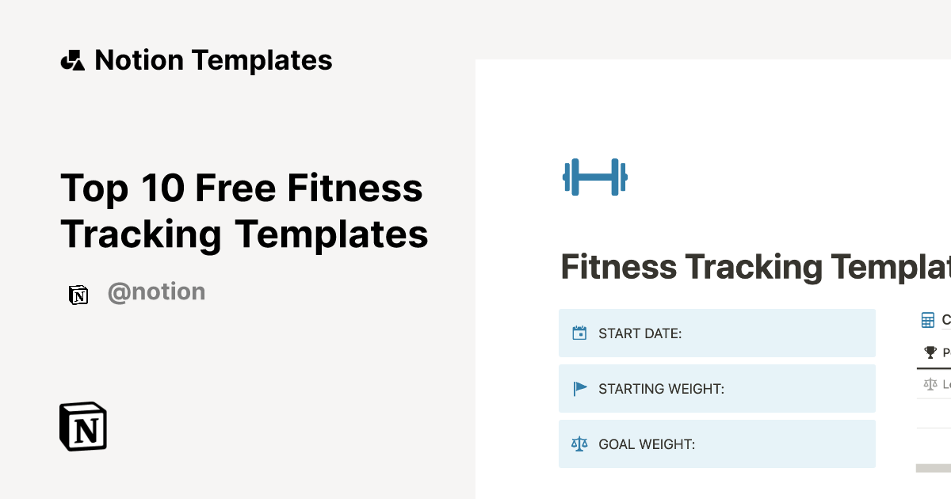The width and height of the screenshot is (951, 499).
Task: Click inside the START DATE field
Action: [x=717, y=333]
